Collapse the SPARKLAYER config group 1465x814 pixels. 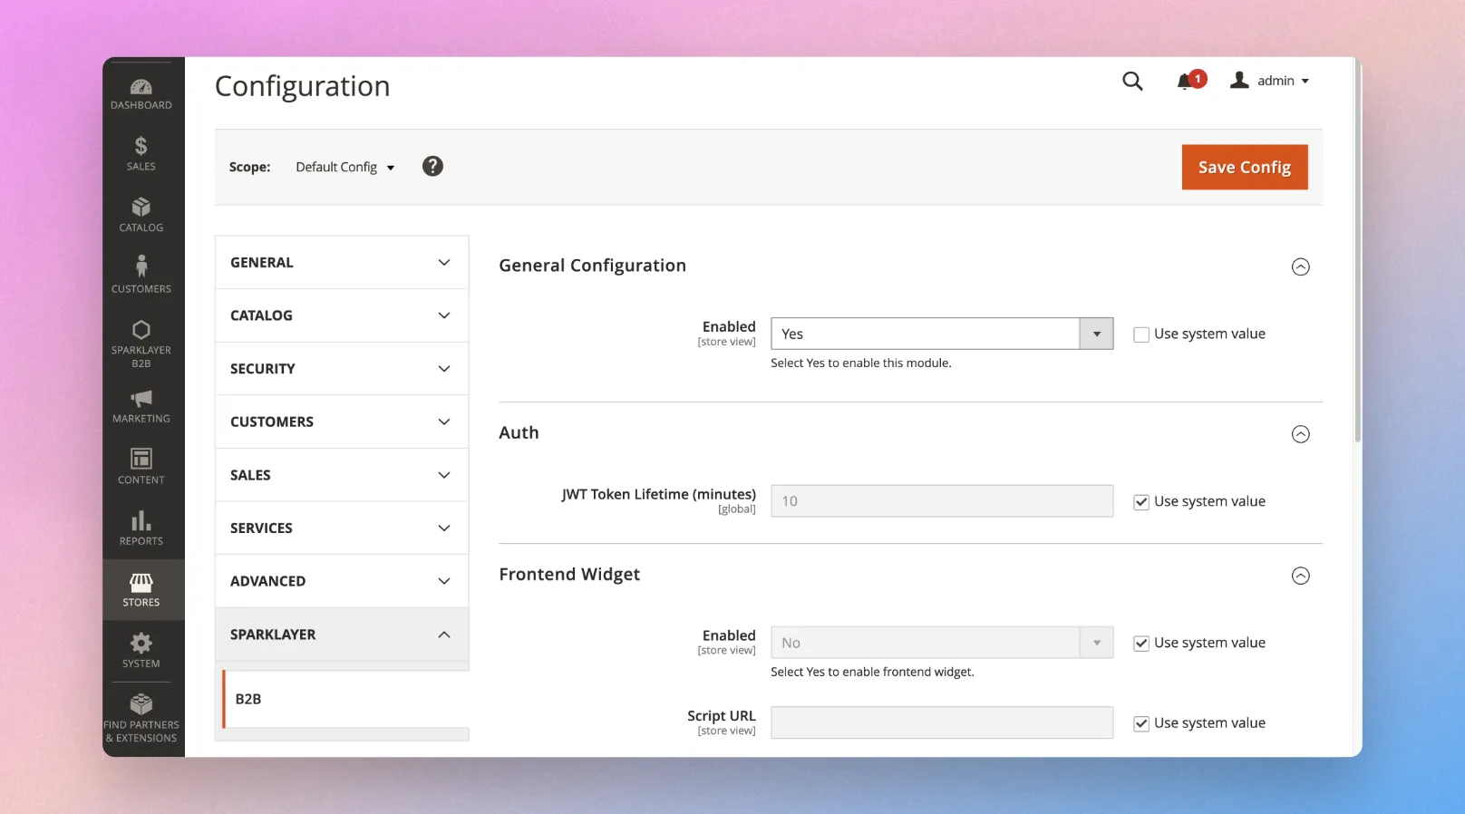pyautogui.click(x=342, y=635)
